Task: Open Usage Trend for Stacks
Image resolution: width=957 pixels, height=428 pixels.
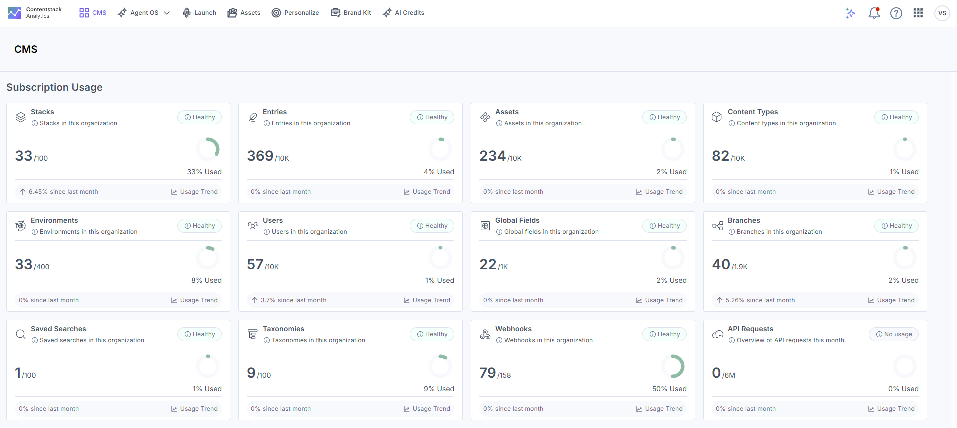Action: click(x=194, y=192)
